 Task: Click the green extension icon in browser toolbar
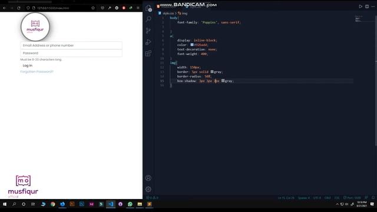(x=131, y=8)
